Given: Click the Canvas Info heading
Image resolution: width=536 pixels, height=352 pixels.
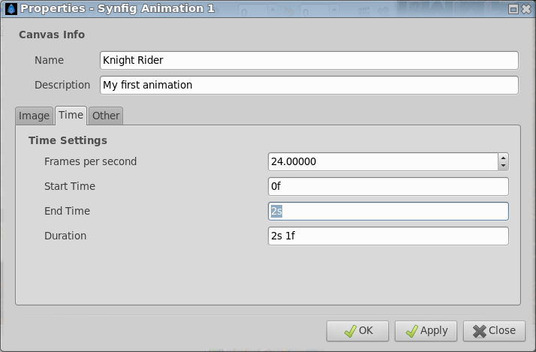Looking at the screenshot, I should tap(52, 35).
